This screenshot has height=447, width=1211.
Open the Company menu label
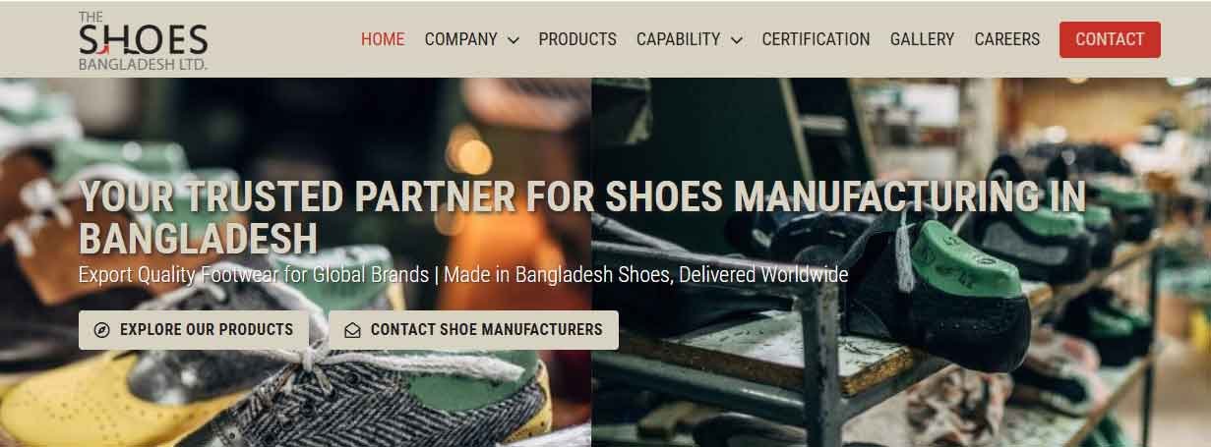click(460, 39)
